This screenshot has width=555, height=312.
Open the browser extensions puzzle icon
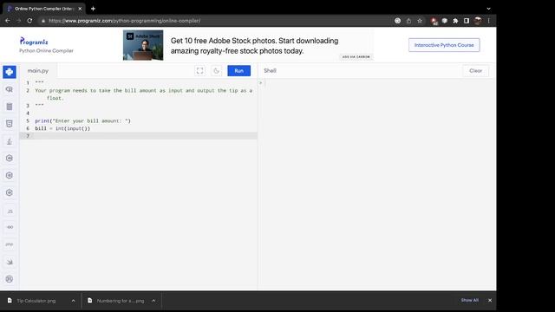point(455,21)
